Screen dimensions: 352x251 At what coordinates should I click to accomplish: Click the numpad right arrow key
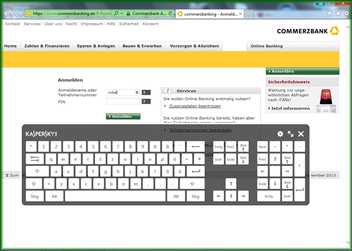pyautogui.click(x=287, y=171)
